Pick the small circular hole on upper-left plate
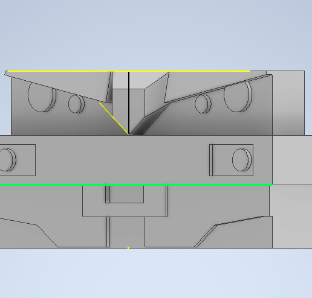The width and height of the screenshot is (312, 298). (76, 104)
